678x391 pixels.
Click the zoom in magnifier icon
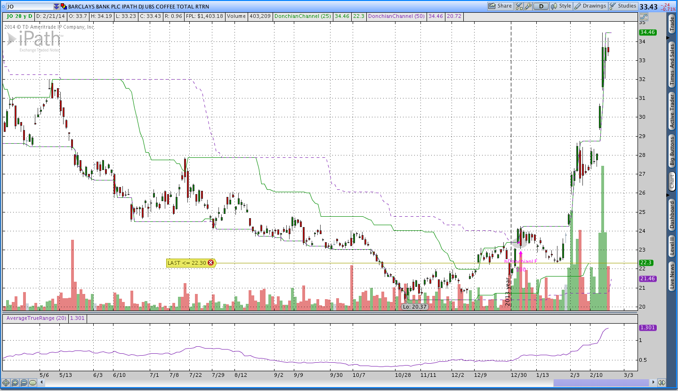click(x=15, y=383)
